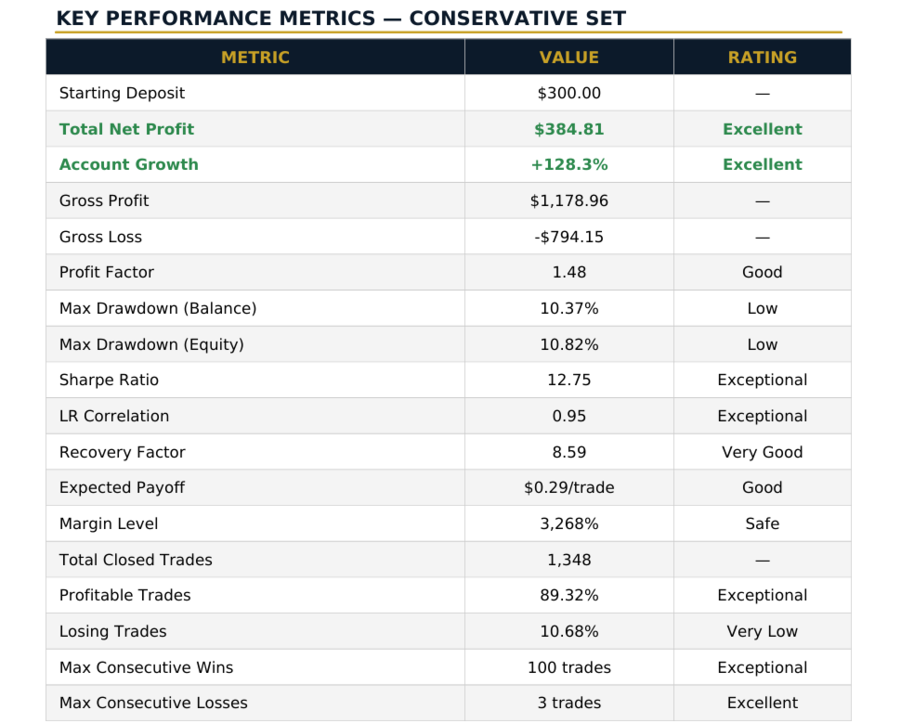Select the $384.81 net profit value
The width and height of the screenshot is (914, 723).
pyautogui.click(x=568, y=129)
